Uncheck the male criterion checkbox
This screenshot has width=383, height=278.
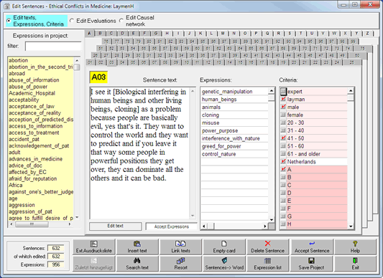click(x=283, y=107)
